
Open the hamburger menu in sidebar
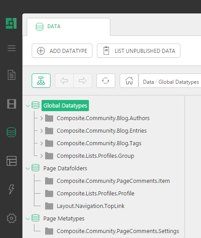coord(12,48)
